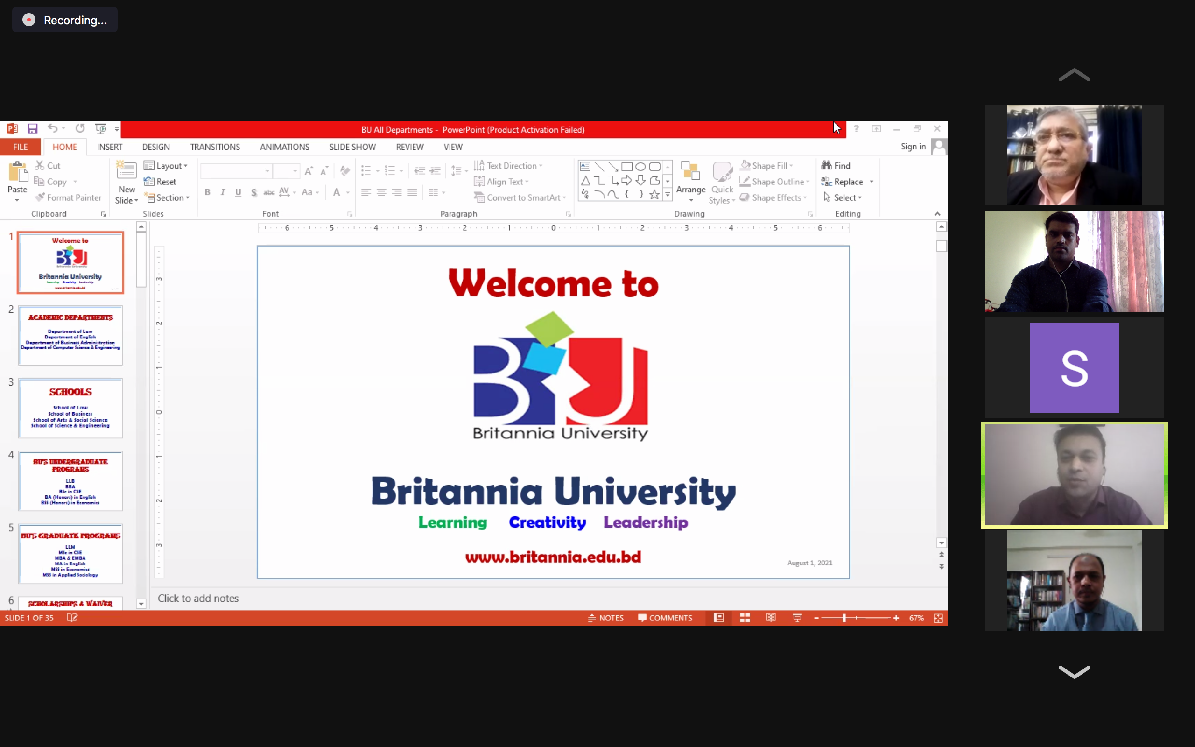Toggle Italic formatting
This screenshot has width=1195, height=747.
pyautogui.click(x=223, y=192)
